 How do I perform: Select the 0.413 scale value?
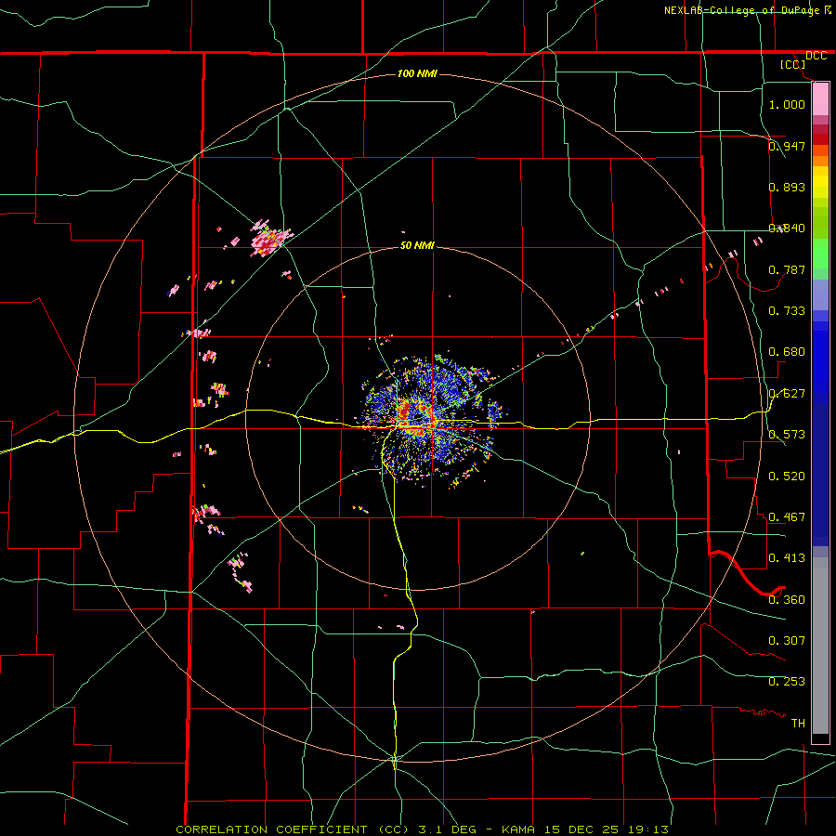point(787,557)
